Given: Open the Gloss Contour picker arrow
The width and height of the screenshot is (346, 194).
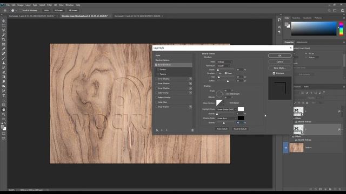Looking at the screenshot, I should click(x=224, y=103).
